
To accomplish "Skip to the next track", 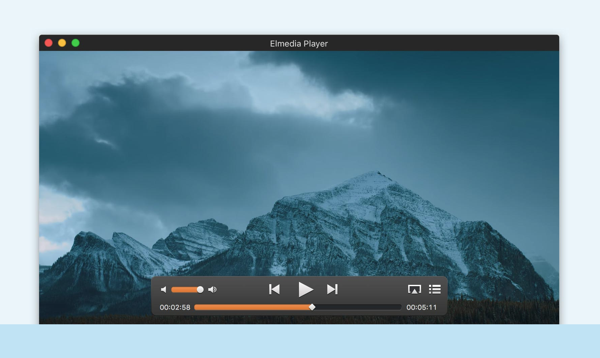I will [332, 289].
